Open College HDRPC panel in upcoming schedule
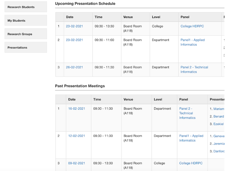The image size is (225, 171). [x=192, y=26]
